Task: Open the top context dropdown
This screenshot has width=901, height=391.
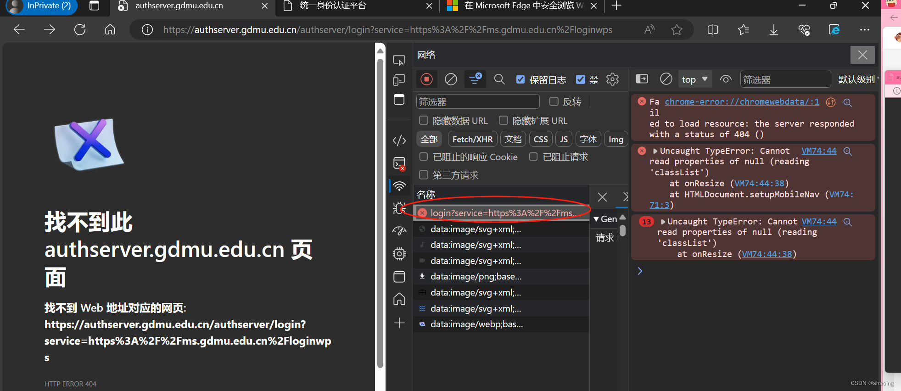Action: click(x=695, y=79)
